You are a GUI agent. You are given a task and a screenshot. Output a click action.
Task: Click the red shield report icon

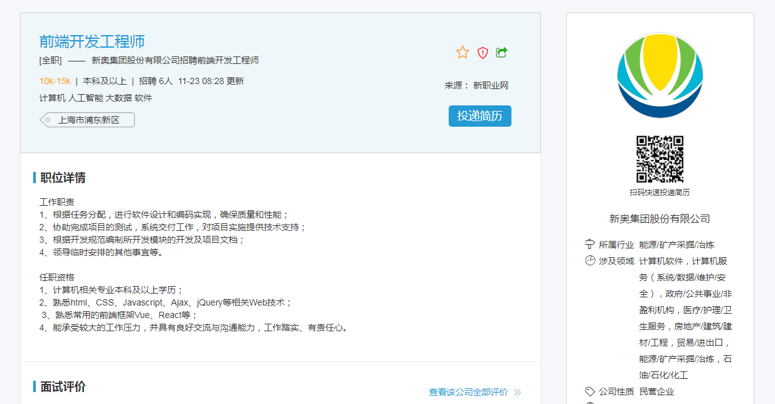pos(483,53)
